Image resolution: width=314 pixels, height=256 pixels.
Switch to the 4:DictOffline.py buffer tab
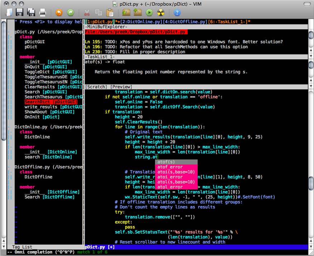[x=185, y=22]
